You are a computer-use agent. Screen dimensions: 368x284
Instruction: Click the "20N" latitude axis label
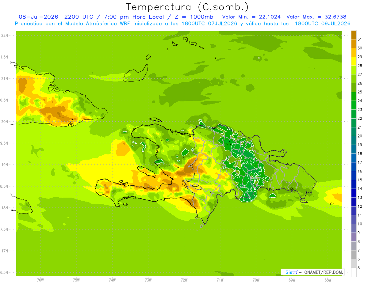pyautogui.click(x=4, y=122)
